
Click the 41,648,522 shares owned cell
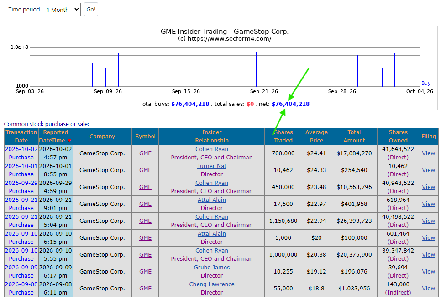398,153
